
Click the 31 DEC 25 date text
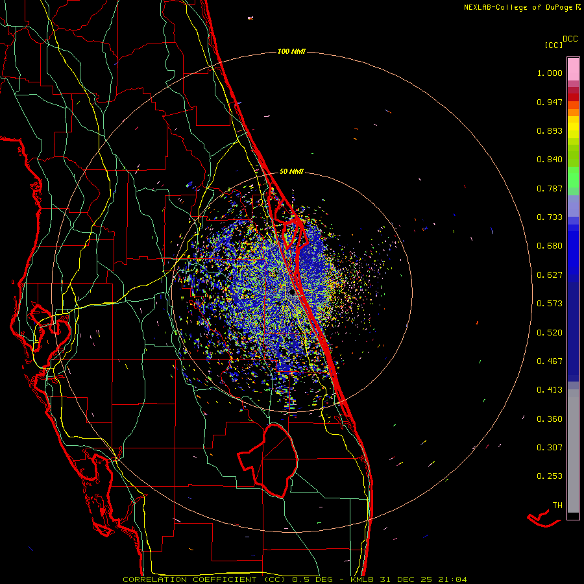[406, 579]
